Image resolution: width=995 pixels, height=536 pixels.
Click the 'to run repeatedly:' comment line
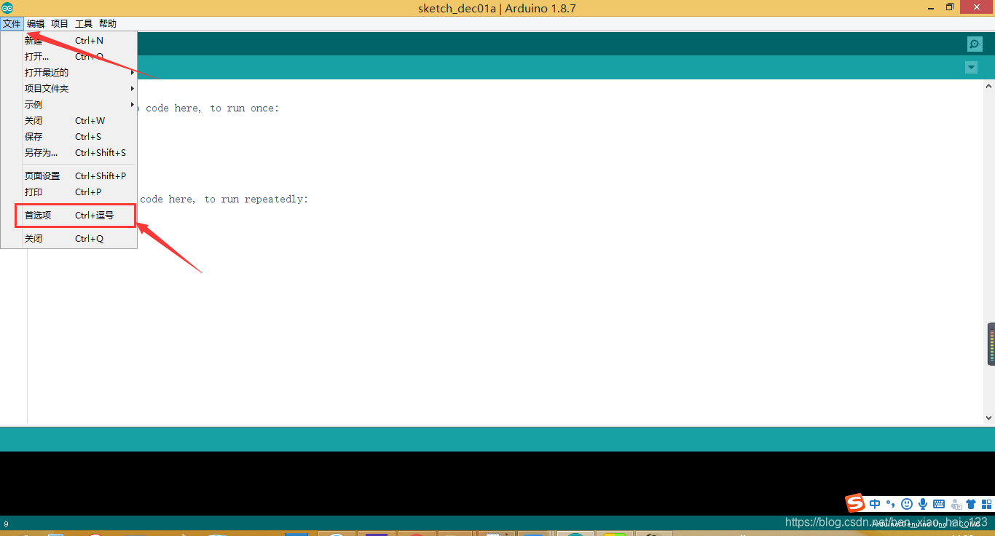223,200
